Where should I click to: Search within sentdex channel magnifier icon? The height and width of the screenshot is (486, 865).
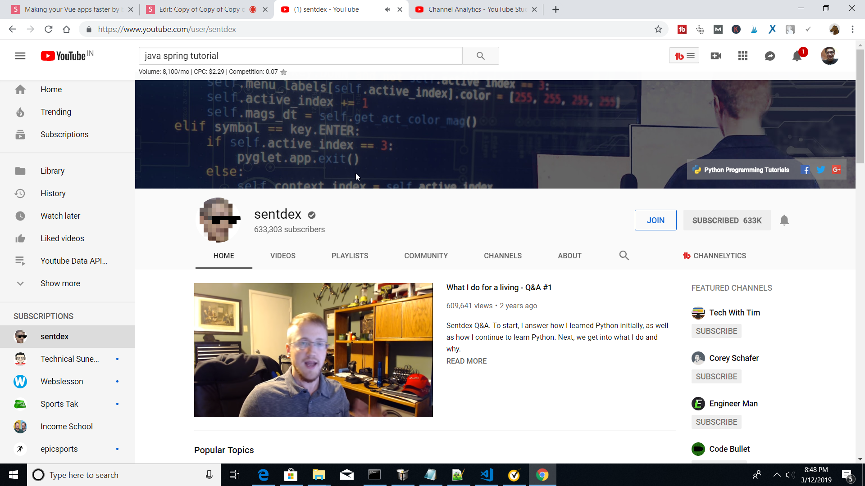click(x=624, y=256)
